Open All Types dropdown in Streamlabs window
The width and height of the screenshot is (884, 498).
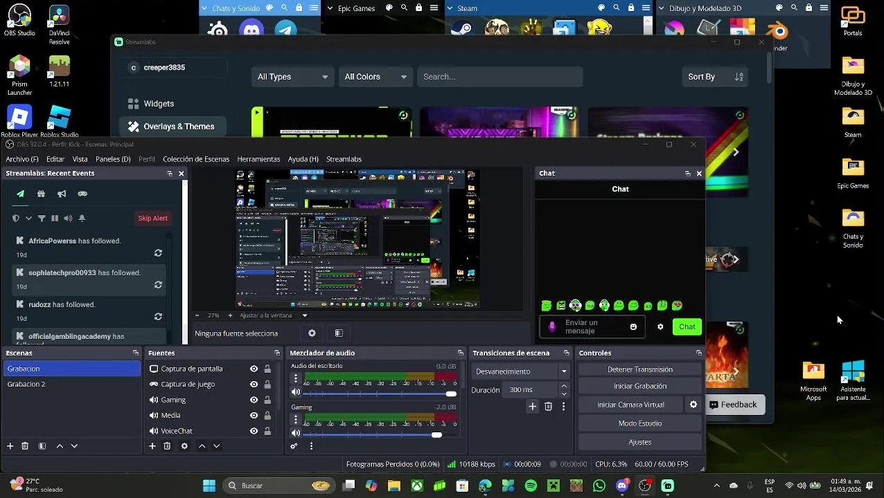[292, 77]
